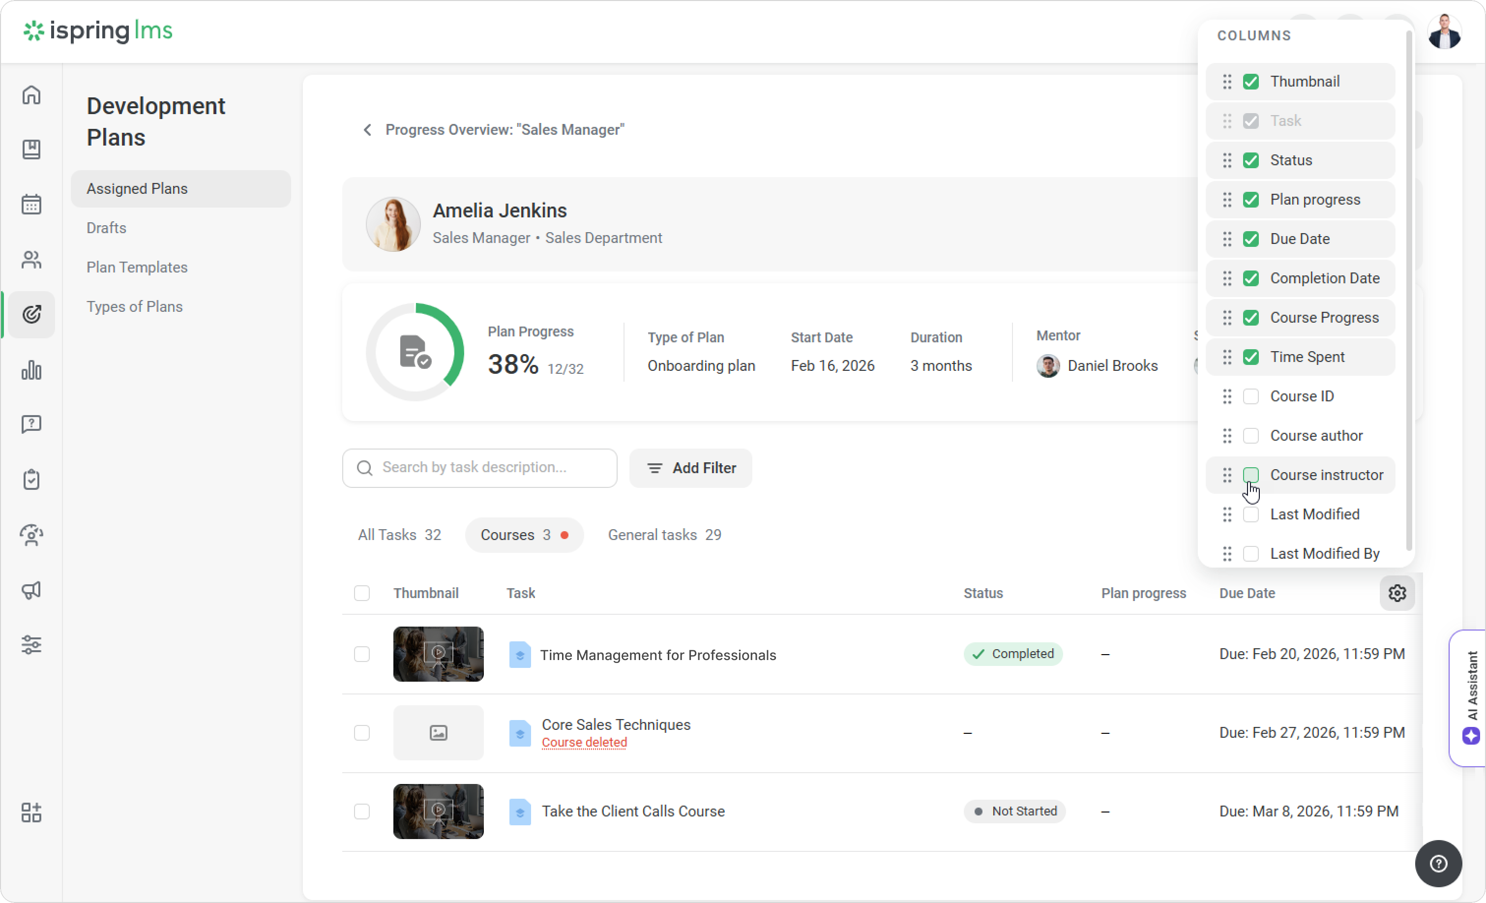This screenshot has height=903, width=1486.
Task: Open the help question mark button
Action: pyautogui.click(x=1438, y=863)
